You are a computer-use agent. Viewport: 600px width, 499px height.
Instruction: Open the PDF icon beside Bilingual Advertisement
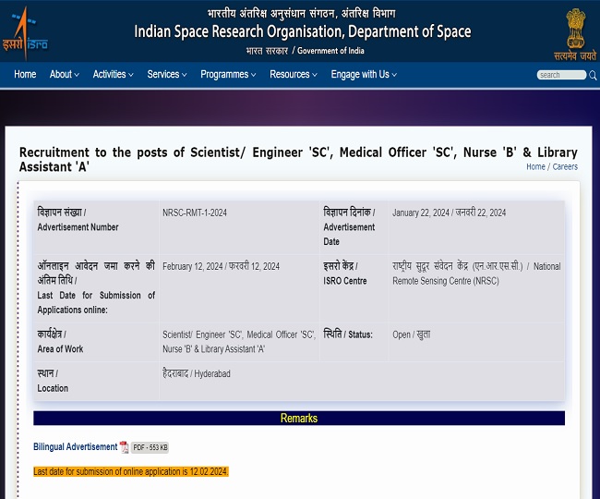tap(124, 447)
